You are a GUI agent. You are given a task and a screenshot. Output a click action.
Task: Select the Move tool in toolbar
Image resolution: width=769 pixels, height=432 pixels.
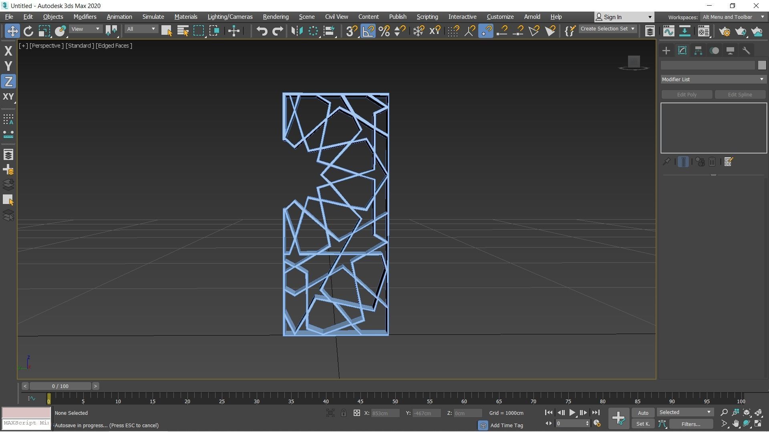pyautogui.click(x=12, y=31)
